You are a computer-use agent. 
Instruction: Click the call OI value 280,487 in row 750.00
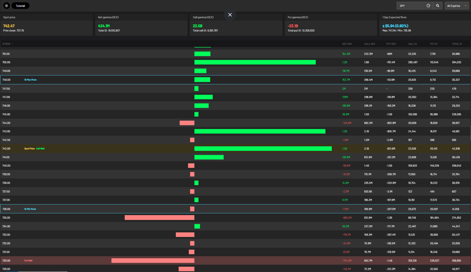pyautogui.click(x=413, y=62)
